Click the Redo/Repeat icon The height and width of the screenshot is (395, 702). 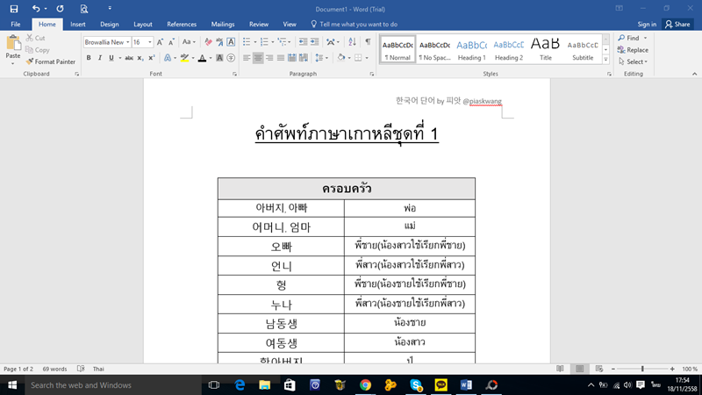[60, 9]
